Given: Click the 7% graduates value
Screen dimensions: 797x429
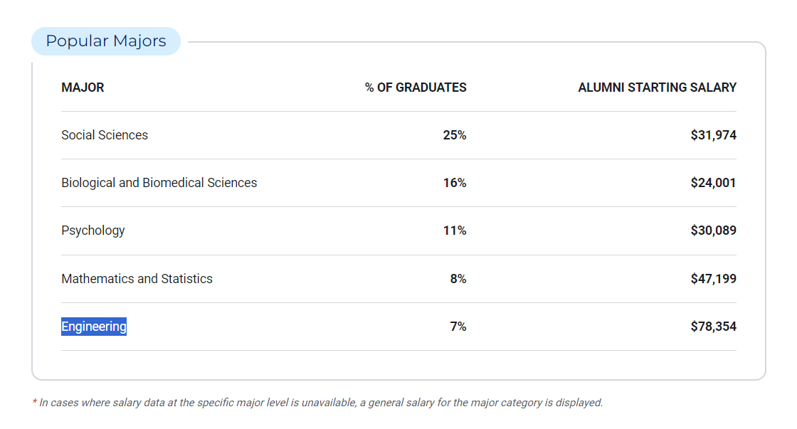Looking at the screenshot, I should 458,327.
